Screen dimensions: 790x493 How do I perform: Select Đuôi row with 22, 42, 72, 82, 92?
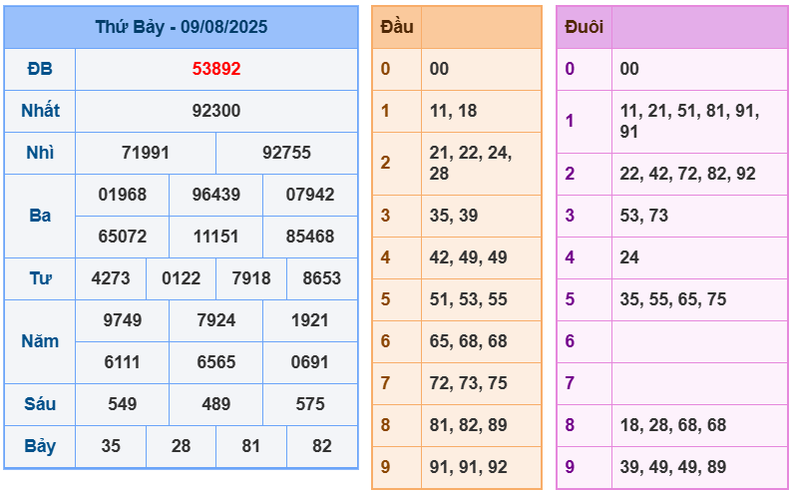click(687, 174)
